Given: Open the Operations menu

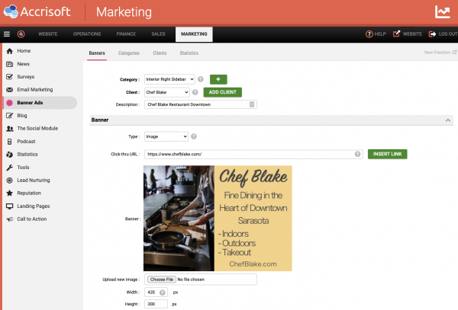Looking at the screenshot, I should pyautogui.click(x=87, y=34).
